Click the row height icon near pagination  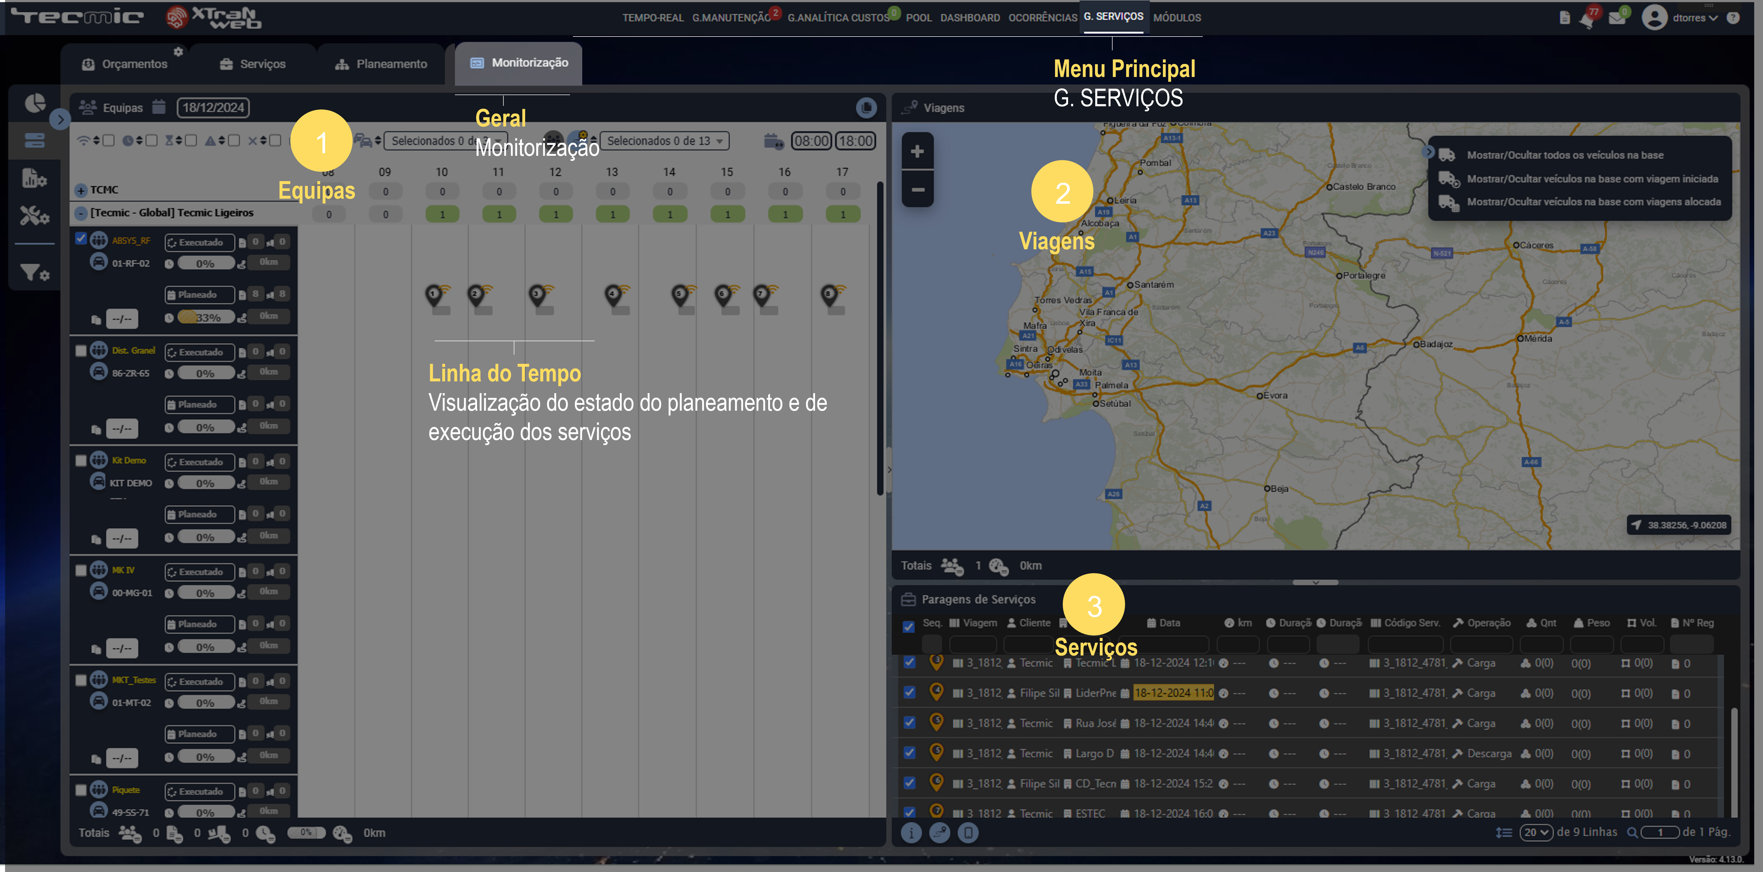(x=1504, y=833)
